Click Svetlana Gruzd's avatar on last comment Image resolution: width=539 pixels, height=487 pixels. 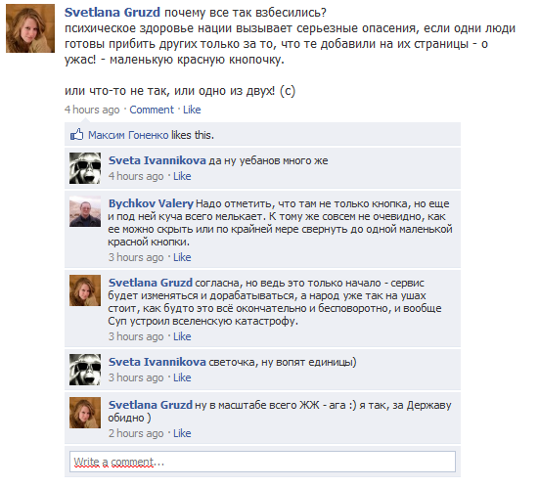[85, 413]
